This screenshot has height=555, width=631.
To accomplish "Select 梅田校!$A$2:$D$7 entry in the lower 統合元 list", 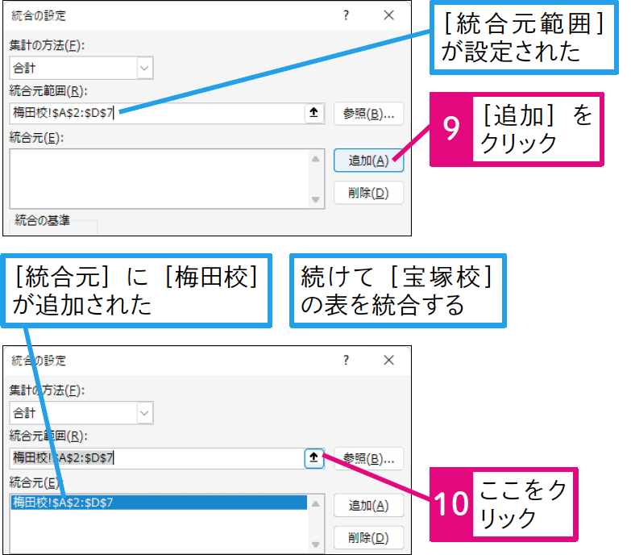I will [159, 503].
